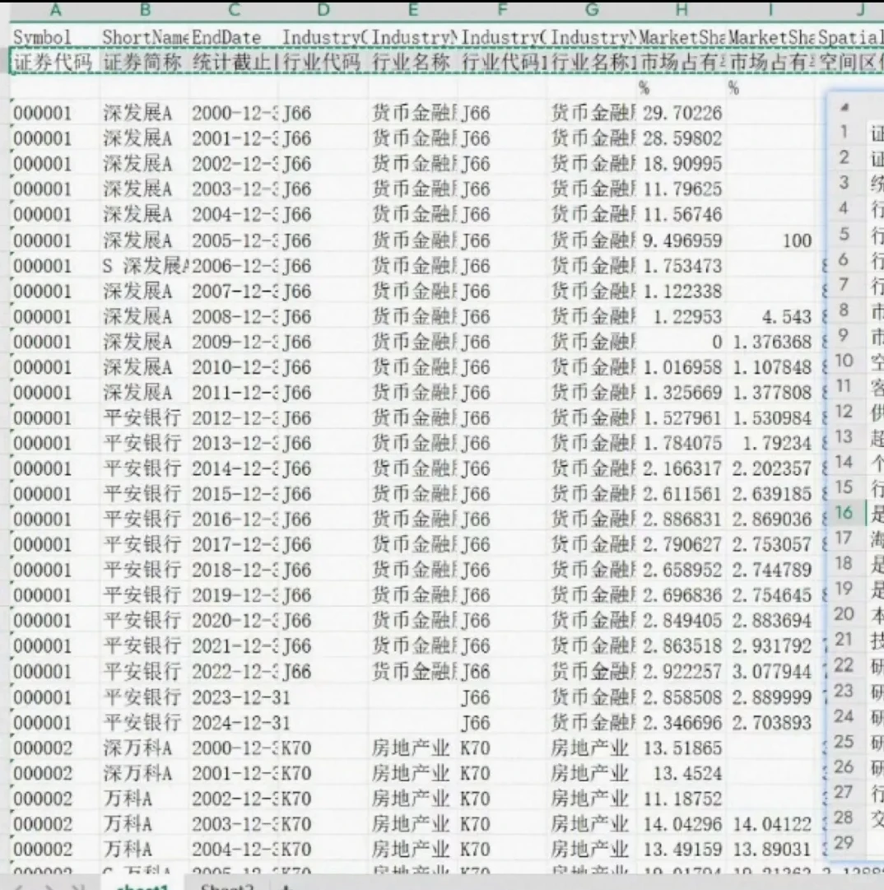The image size is (884, 890).
Task: Select row number 10 in overlay sheet
Action: click(844, 361)
